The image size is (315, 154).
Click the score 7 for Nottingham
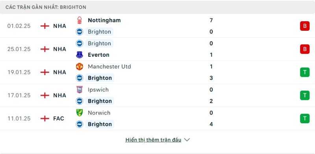point(211,20)
